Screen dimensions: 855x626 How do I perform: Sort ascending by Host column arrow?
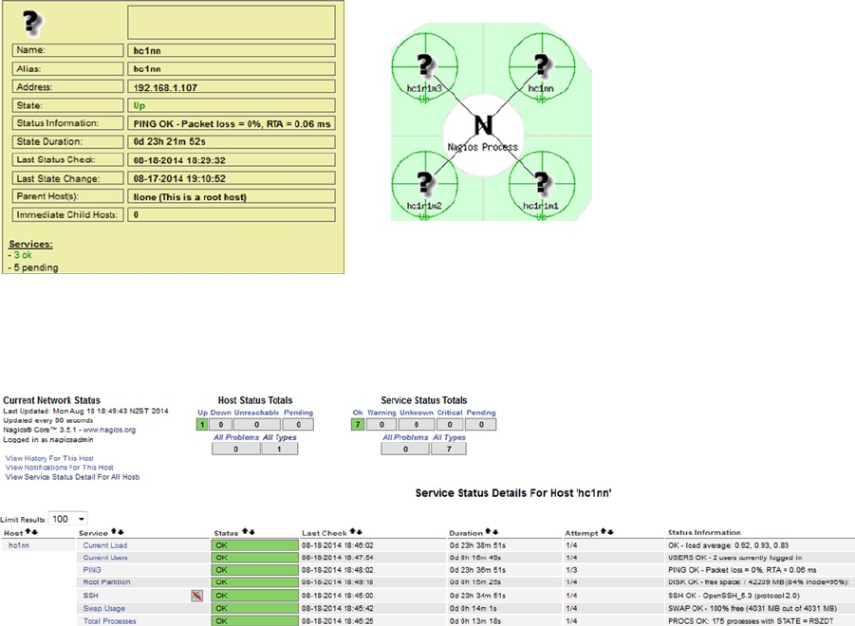pyautogui.click(x=28, y=532)
